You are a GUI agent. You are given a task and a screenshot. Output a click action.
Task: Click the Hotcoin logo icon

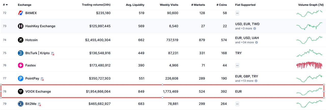pyautogui.click(x=21, y=40)
